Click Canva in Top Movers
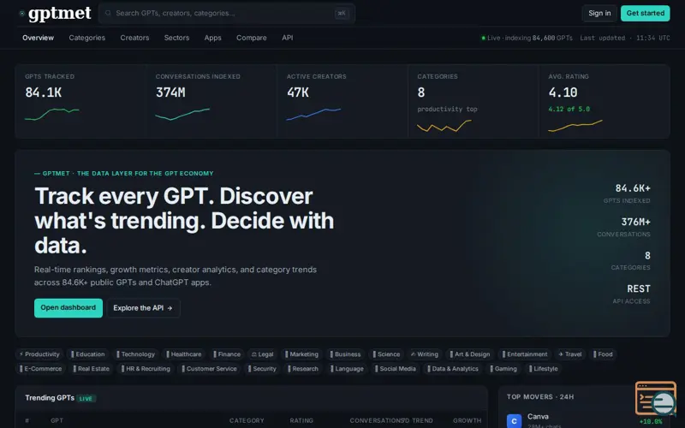Viewport: 685px width, 428px height. [x=538, y=417]
